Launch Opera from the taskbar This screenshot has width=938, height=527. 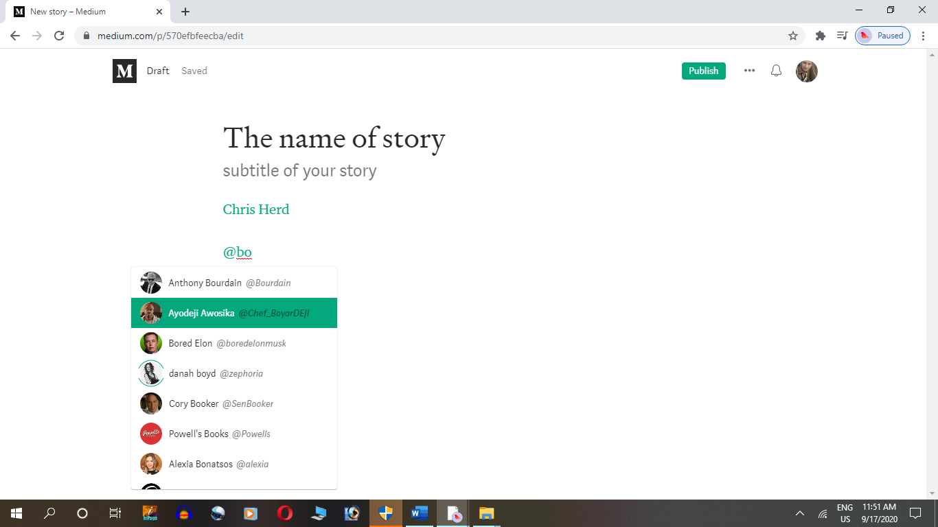coord(284,513)
